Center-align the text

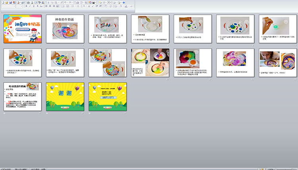pos(50,6)
